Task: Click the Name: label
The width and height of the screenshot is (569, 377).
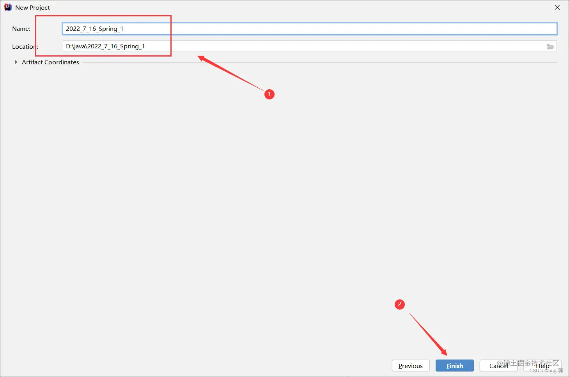Action: click(21, 29)
